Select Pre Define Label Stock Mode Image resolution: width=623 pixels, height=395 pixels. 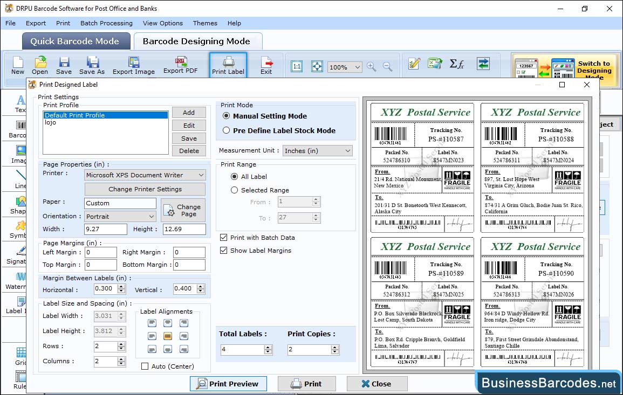226,130
